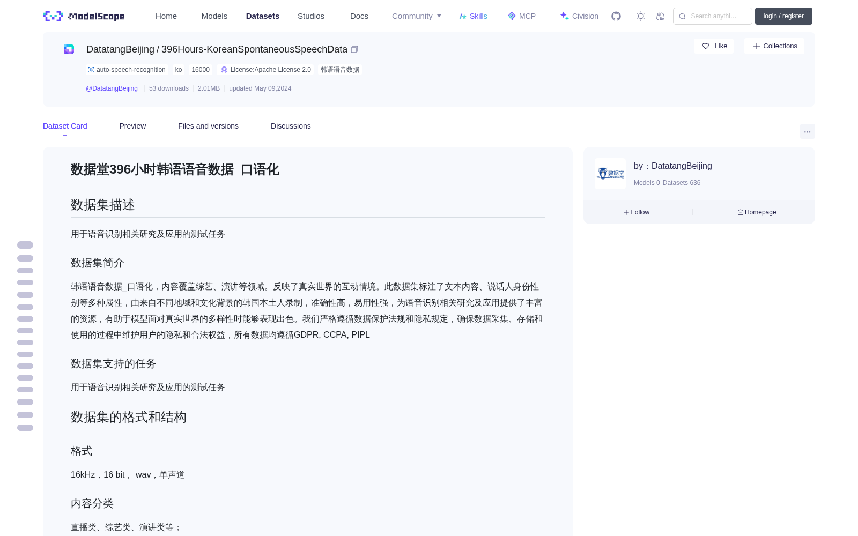
Task: Go to the Home page
Action: tap(166, 16)
